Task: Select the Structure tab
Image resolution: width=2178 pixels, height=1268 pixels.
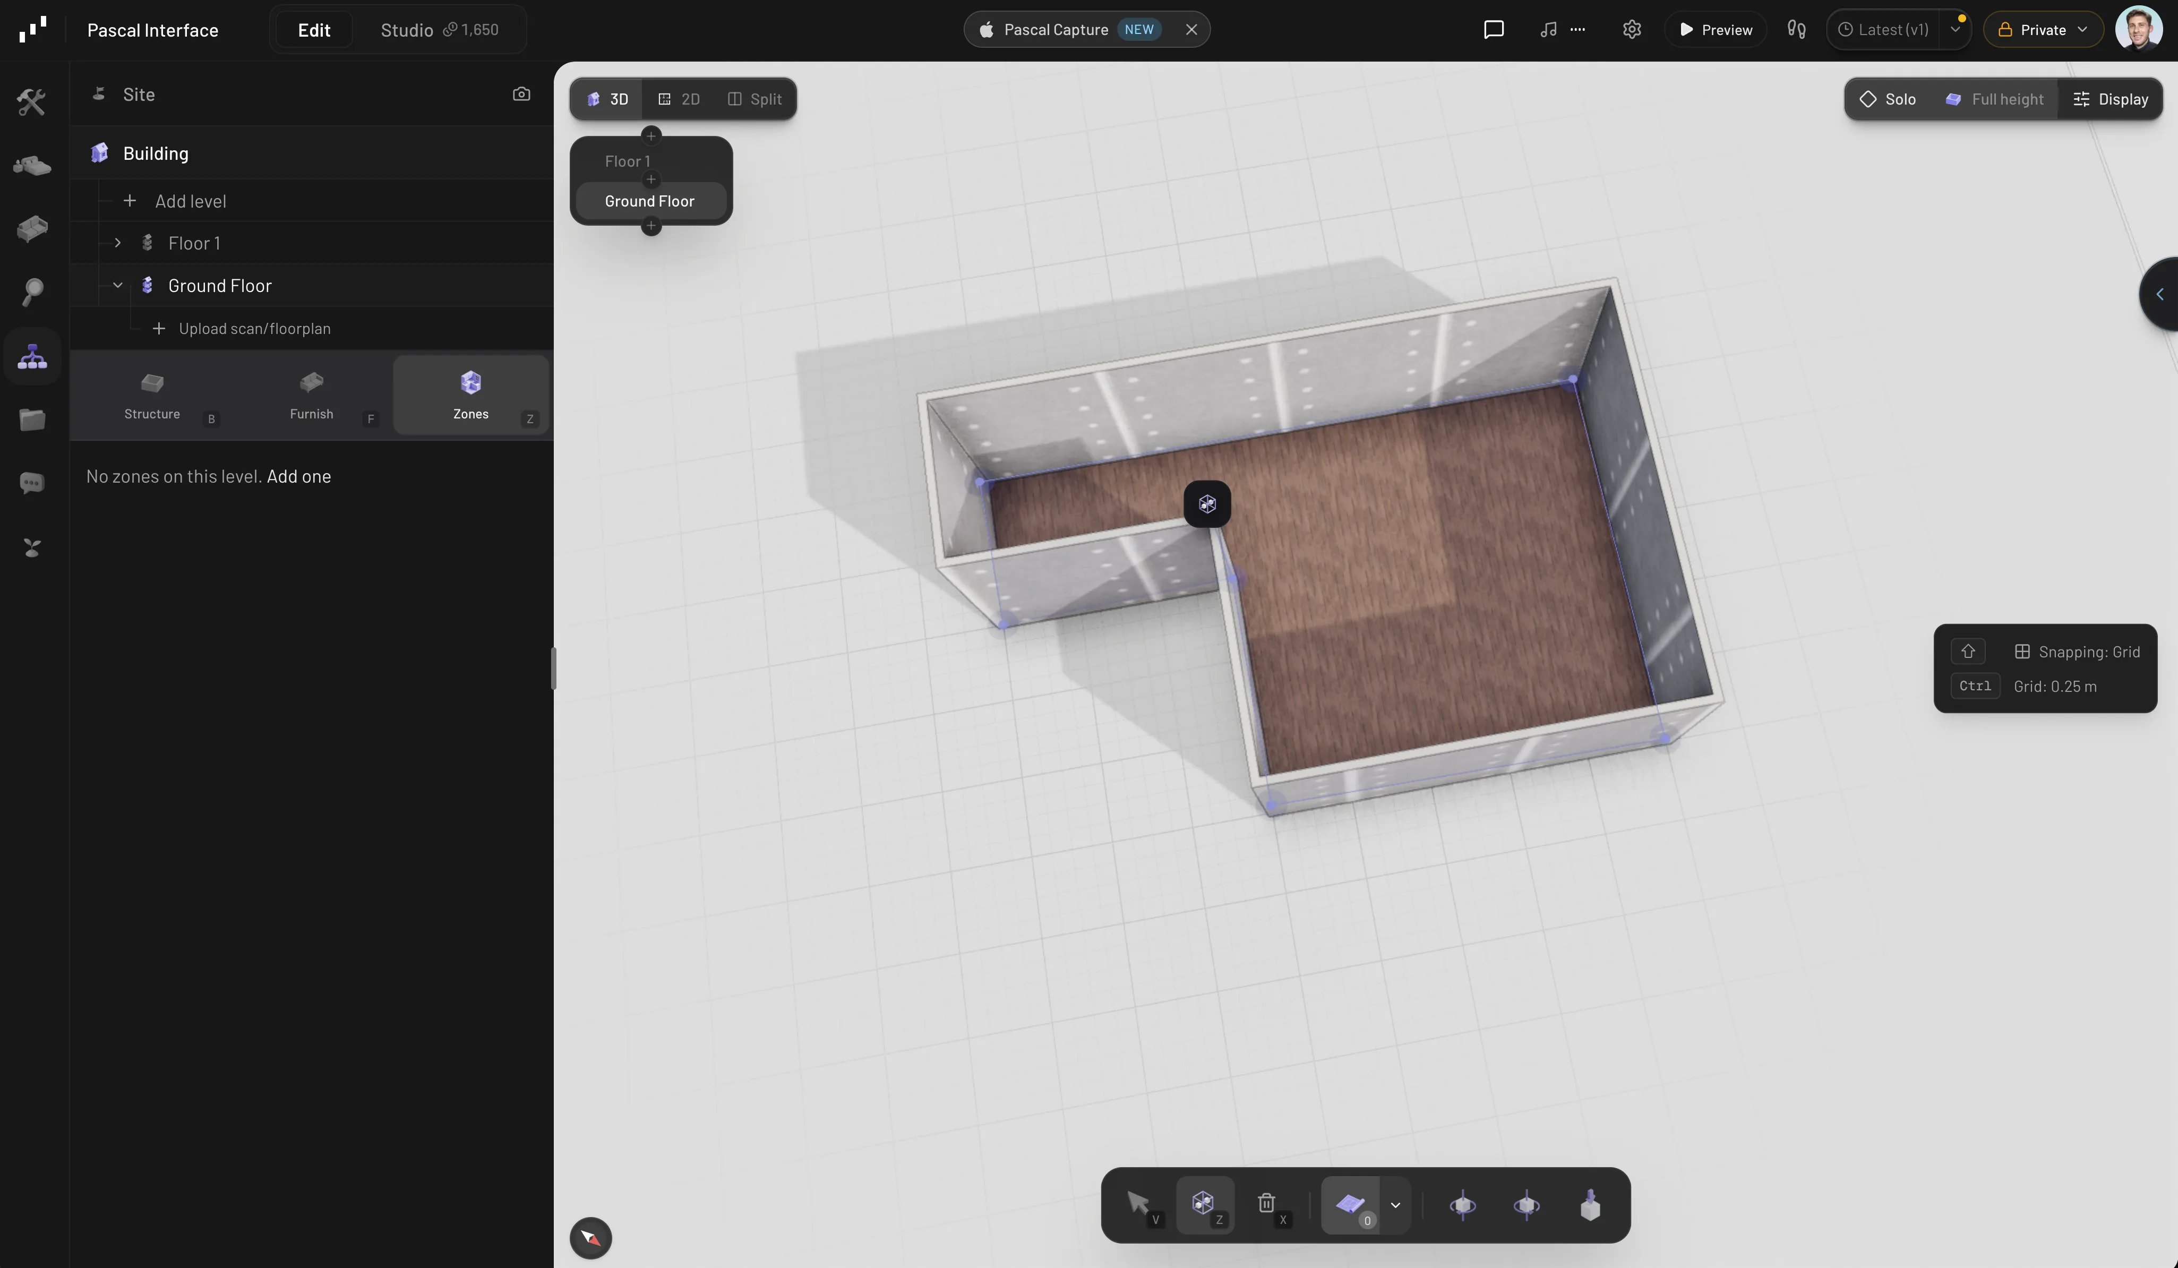Action: 152,396
